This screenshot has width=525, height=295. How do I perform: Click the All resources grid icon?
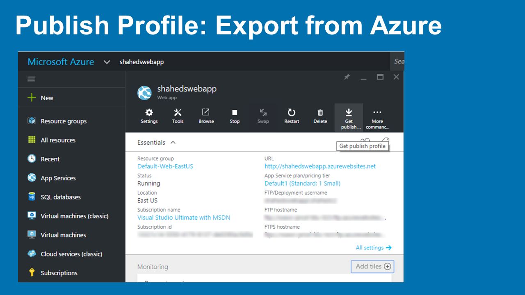pyautogui.click(x=32, y=140)
